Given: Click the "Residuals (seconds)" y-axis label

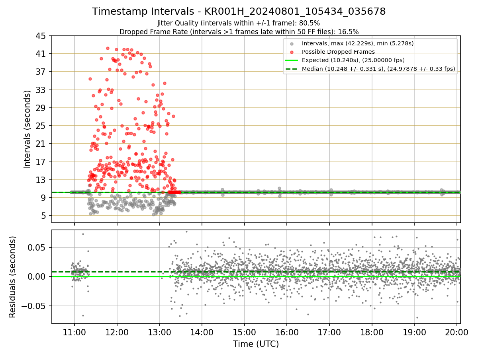Looking at the screenshot, I should pyautogui.click(x=13, y=277).
